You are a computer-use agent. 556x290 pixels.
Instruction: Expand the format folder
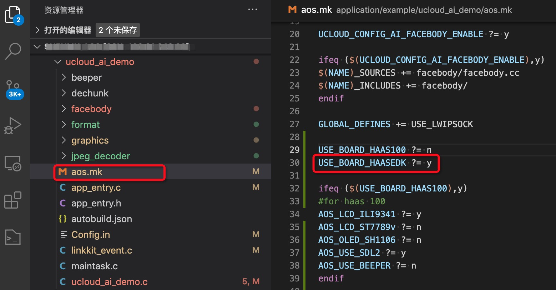(64, 125)
